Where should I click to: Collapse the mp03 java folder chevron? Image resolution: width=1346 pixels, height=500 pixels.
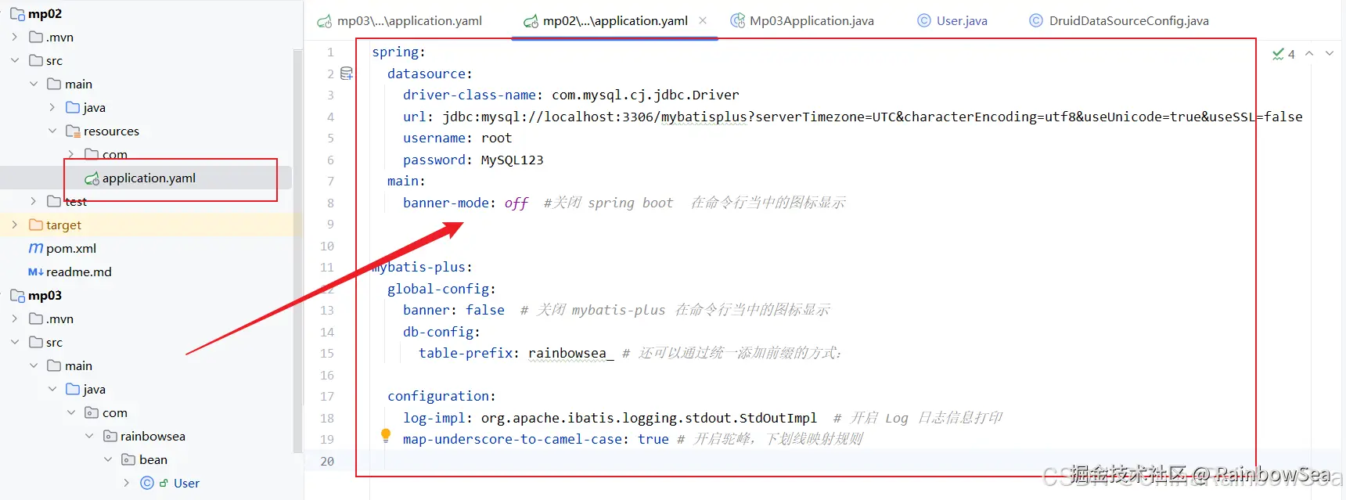tap(52, 389)
